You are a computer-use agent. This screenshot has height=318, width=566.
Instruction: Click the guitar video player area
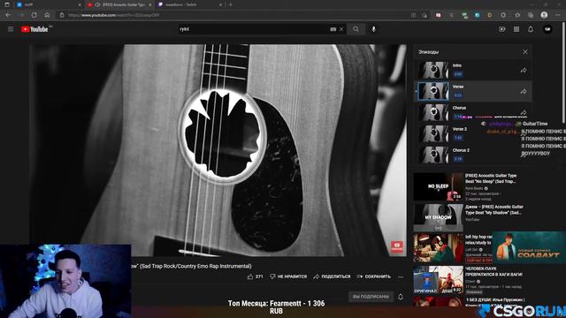218,150
